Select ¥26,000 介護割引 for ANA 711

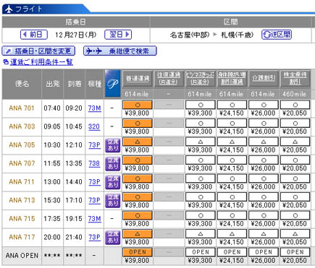(264, 178)
